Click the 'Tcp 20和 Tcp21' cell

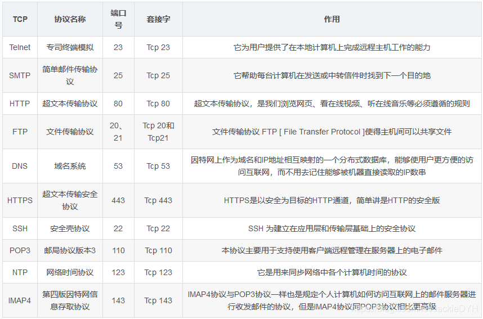pyautogui.click(x=158, y=132)
